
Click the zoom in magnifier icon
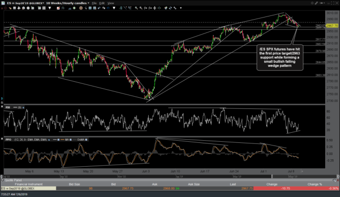tap(136, 8)
